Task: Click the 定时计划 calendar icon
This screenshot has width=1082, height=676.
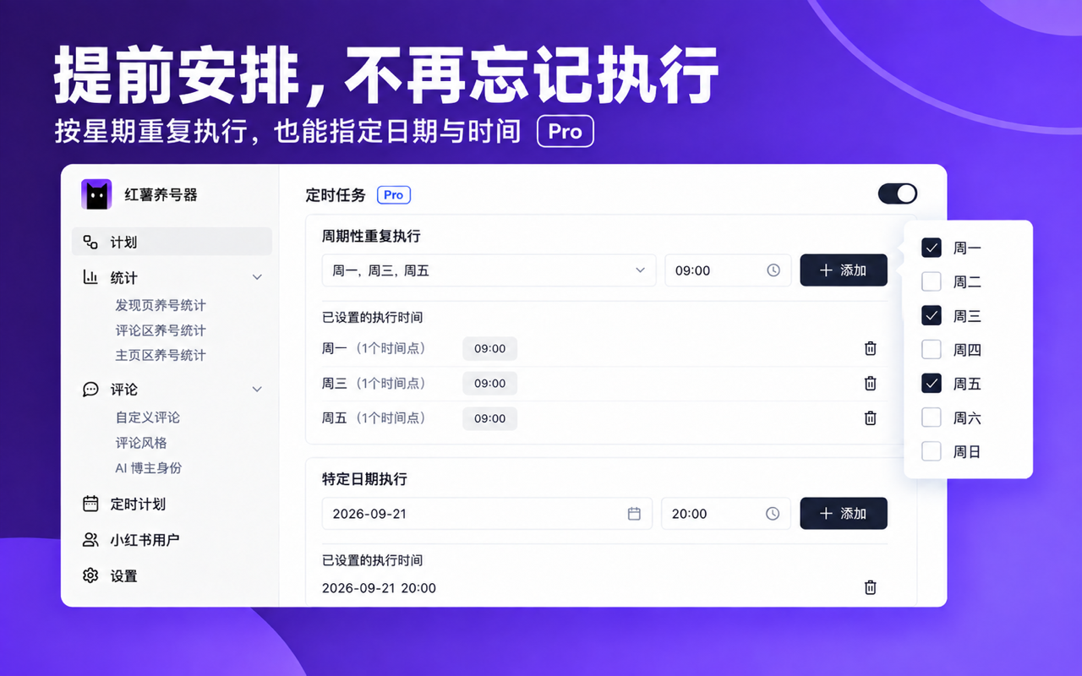Action: click(x=90, y=504)
